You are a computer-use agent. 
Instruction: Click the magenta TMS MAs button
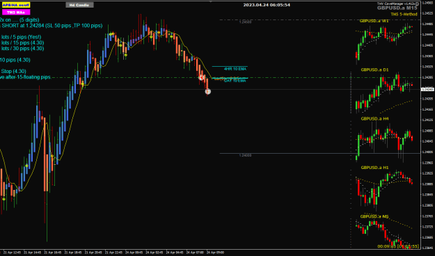pos(16,13)
